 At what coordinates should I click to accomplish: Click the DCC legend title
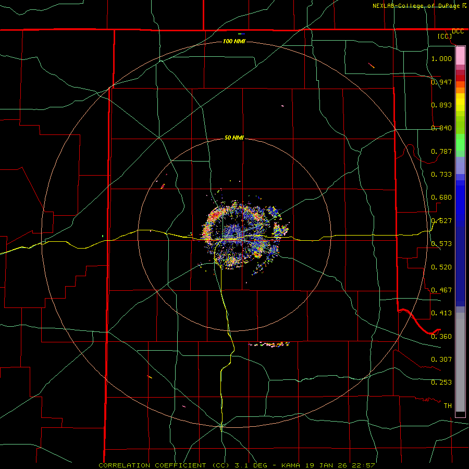pos(458,31)
